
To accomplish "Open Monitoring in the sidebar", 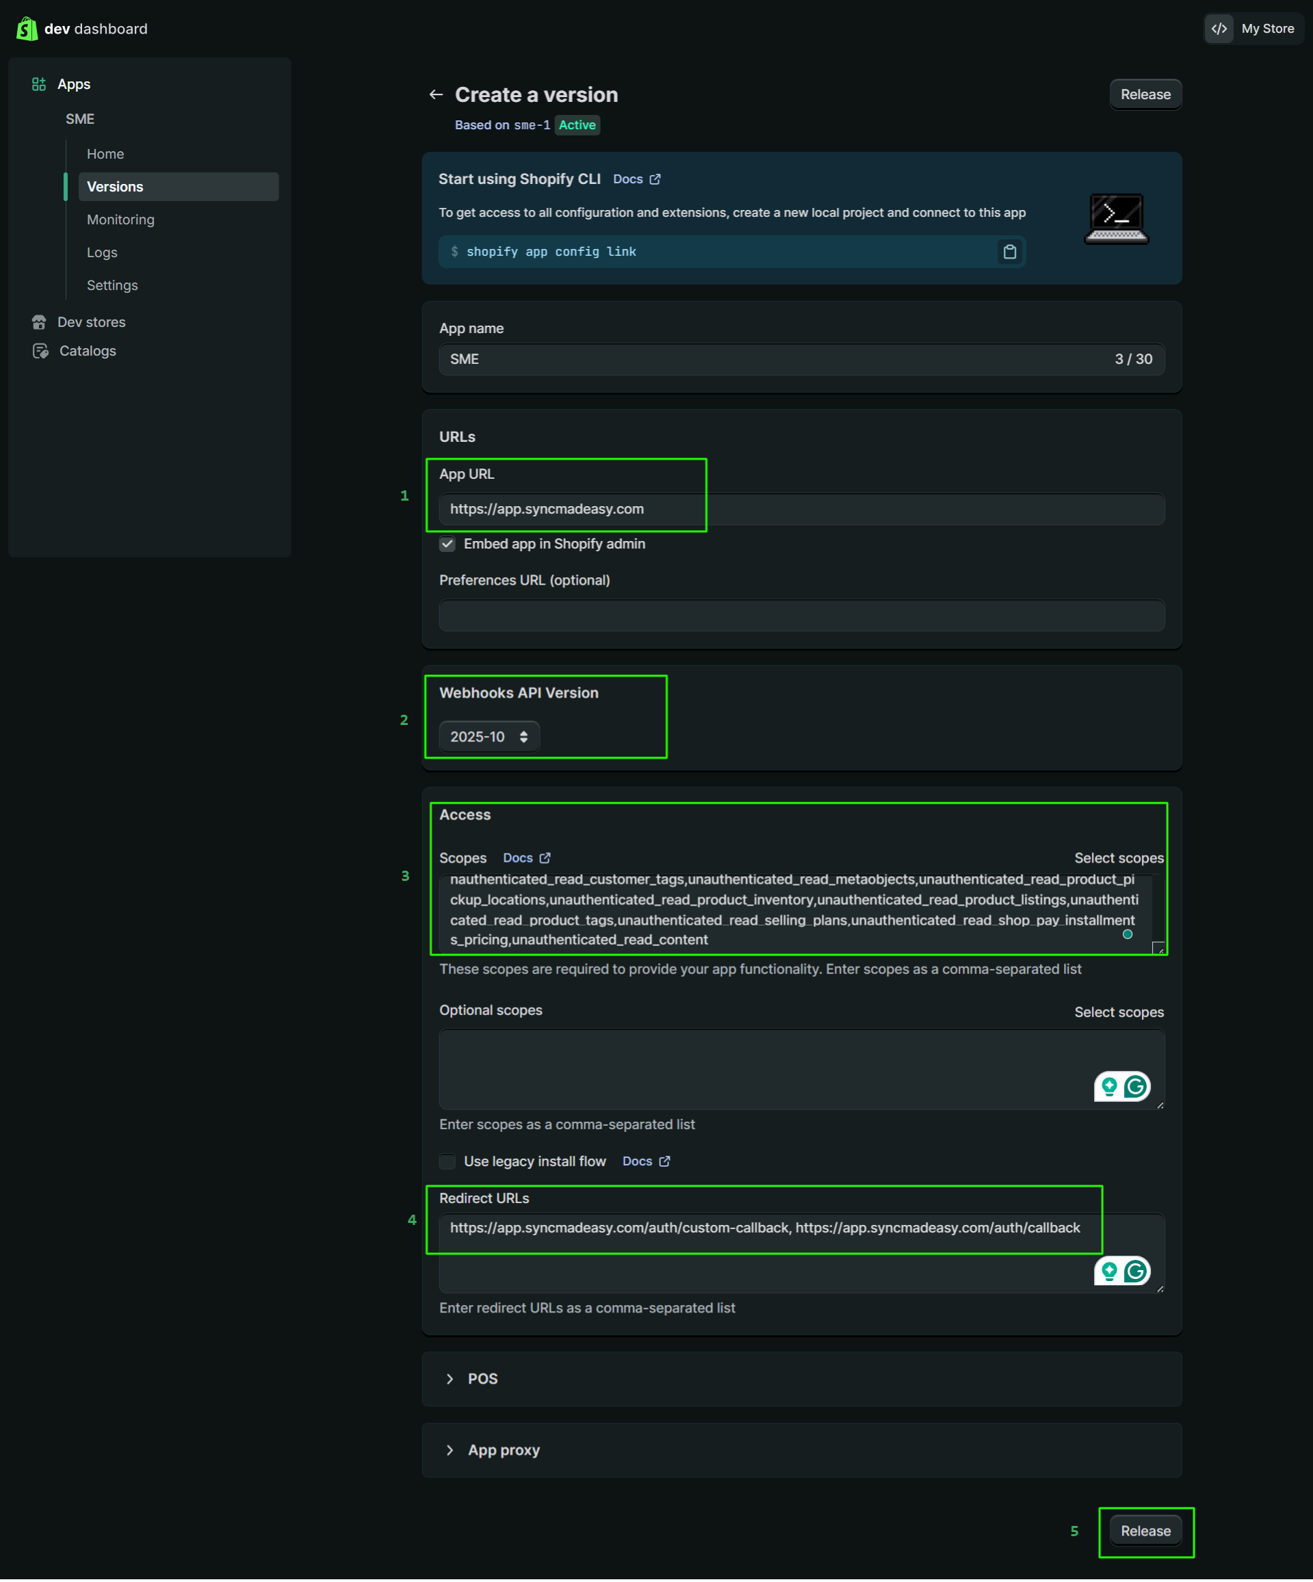I will 120,220.
